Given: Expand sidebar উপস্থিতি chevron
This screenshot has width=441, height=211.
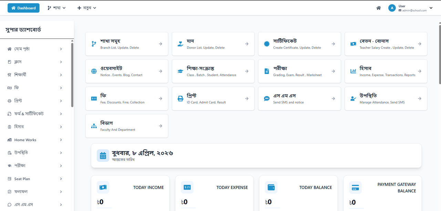Looking at the screenshot, I should point(61,153).
